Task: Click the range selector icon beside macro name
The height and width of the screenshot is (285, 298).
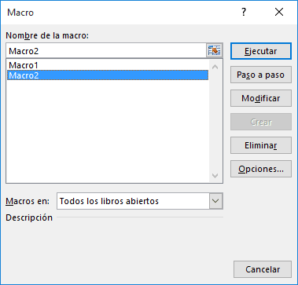Action: click(x=214, y=51)
